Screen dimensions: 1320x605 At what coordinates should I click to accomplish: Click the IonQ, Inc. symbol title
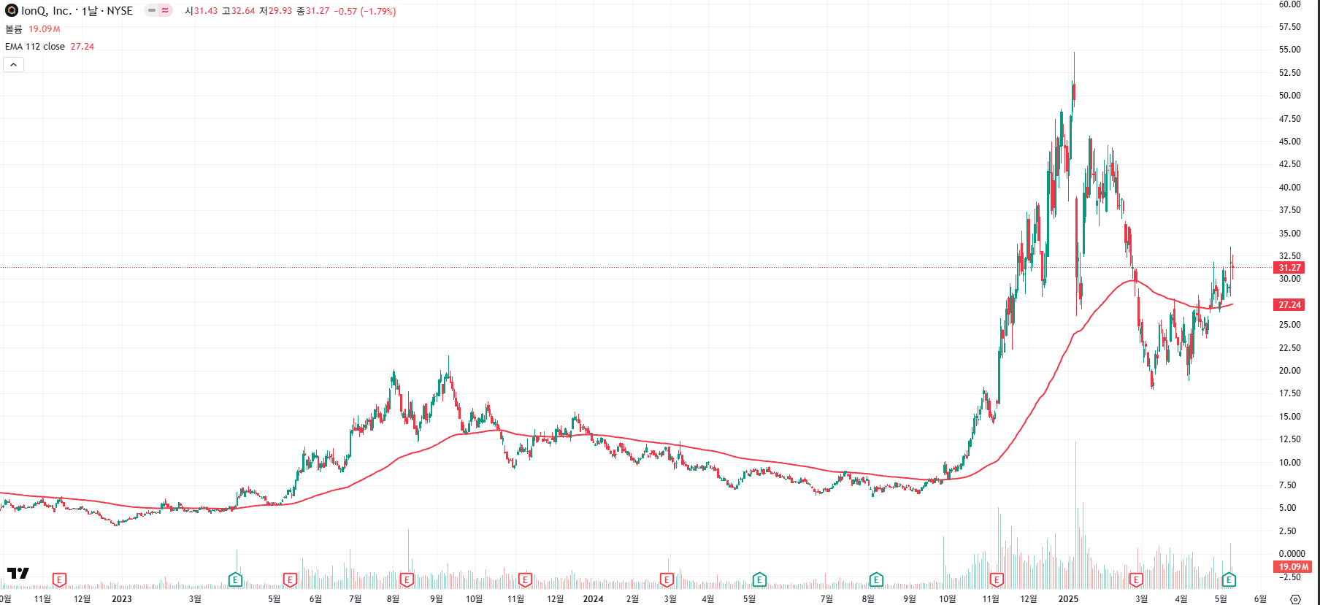(x=47, y=11)
